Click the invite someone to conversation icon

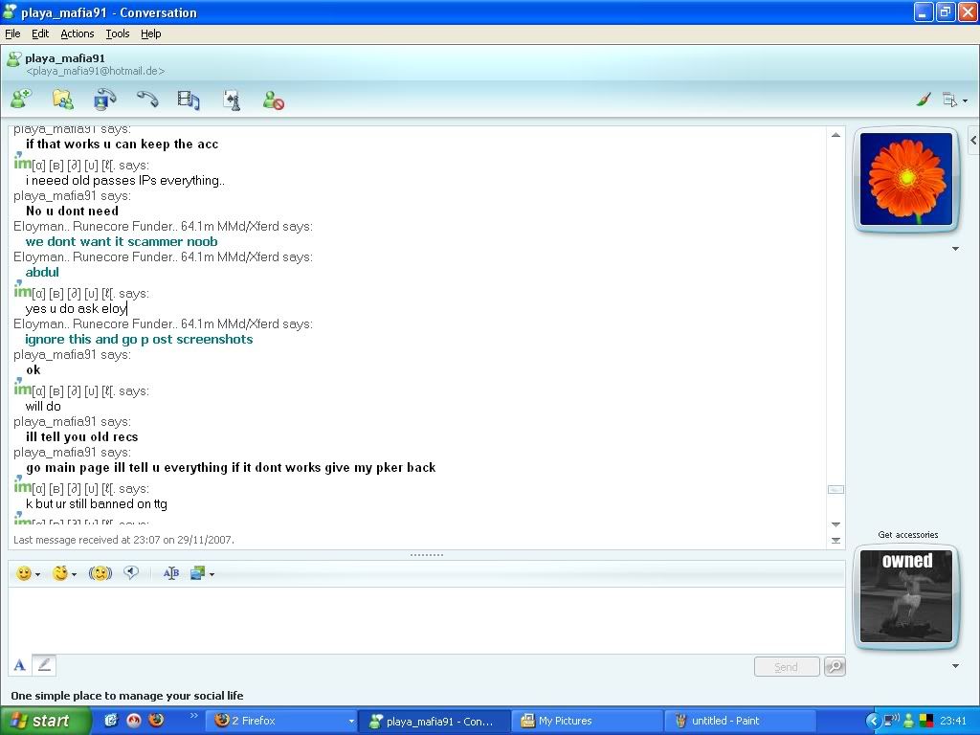click(x=20, y=99)
